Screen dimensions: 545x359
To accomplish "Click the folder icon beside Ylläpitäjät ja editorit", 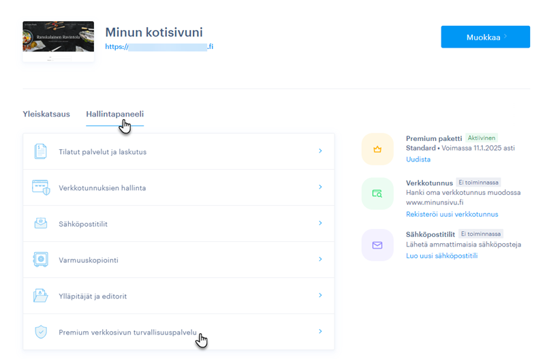I will click(41, 296).
